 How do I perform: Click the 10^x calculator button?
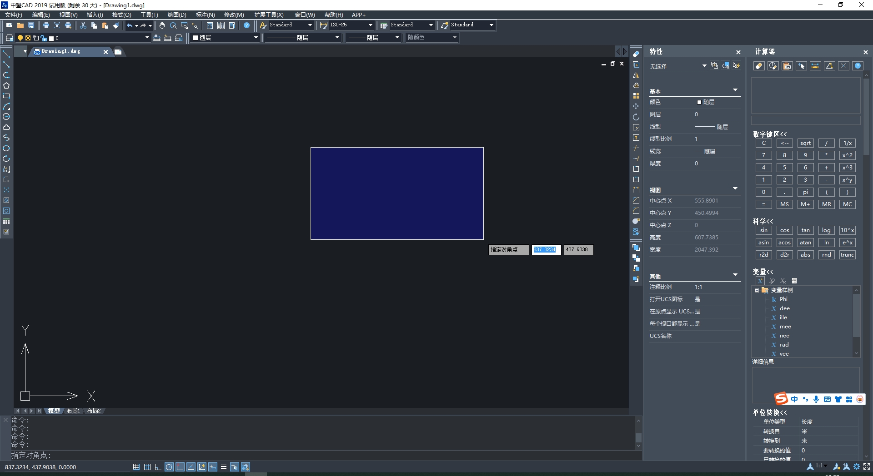coord(848,230)
